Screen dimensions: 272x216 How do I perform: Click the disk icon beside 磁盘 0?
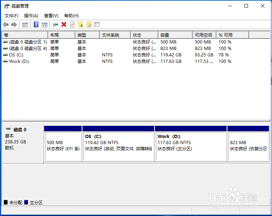[x=8, y=129]
